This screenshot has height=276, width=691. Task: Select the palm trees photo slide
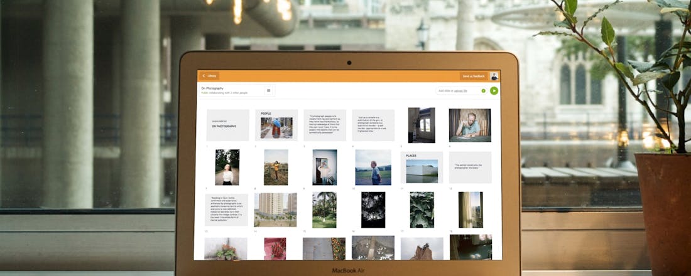[x=324, y=210]
